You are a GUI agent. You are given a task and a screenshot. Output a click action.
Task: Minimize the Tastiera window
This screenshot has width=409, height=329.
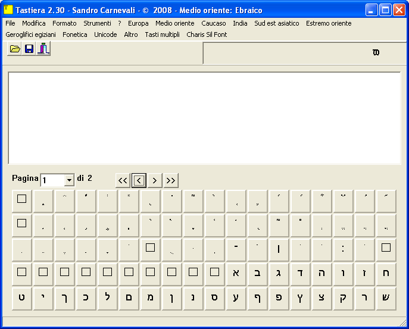coord(371,10)
